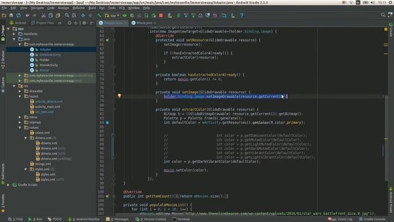
Task: Open the File menu
Action: coord(4,8)
